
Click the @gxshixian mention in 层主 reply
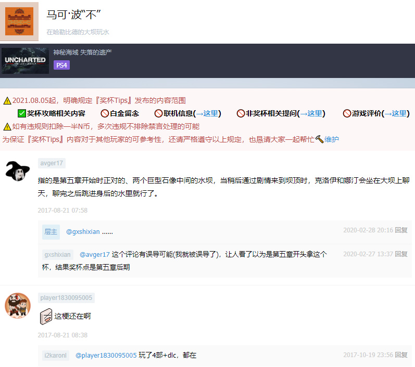(x=83, y=232)
